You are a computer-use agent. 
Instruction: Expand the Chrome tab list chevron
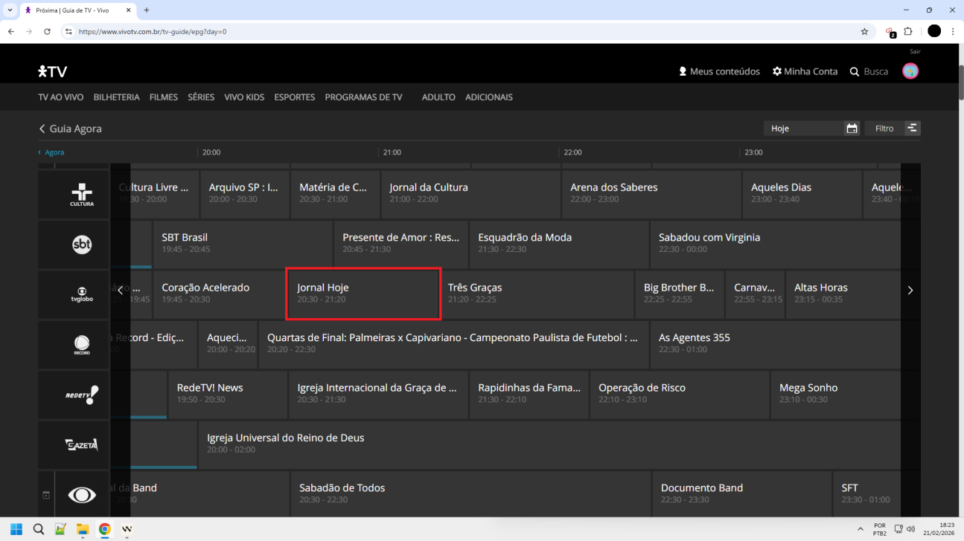click(10, 10)
